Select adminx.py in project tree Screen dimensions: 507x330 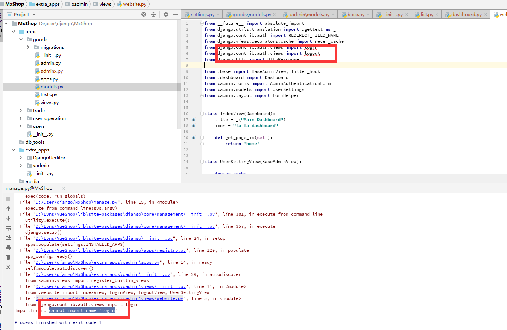click(52, 71)
